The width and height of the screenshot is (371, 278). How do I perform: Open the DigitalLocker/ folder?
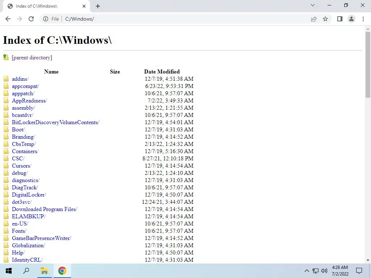point(29,195)
